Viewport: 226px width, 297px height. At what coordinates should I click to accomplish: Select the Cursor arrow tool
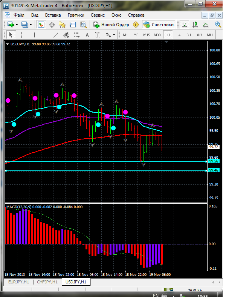11,35
